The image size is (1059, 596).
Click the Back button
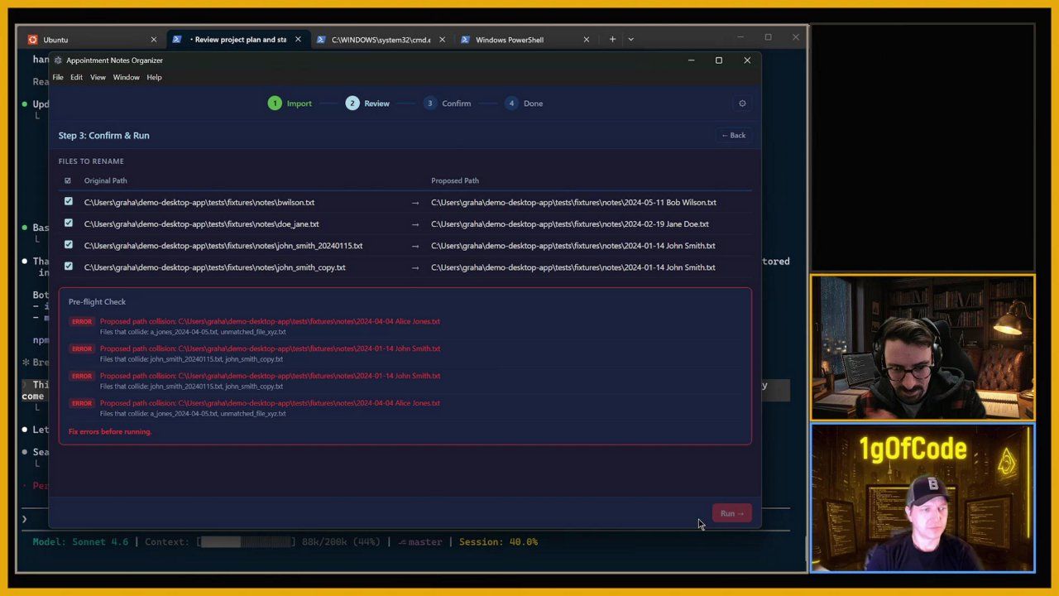tap(733, 135)
